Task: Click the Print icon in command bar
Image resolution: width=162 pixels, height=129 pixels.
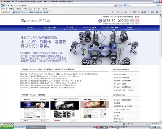Action: pos(126,12)
